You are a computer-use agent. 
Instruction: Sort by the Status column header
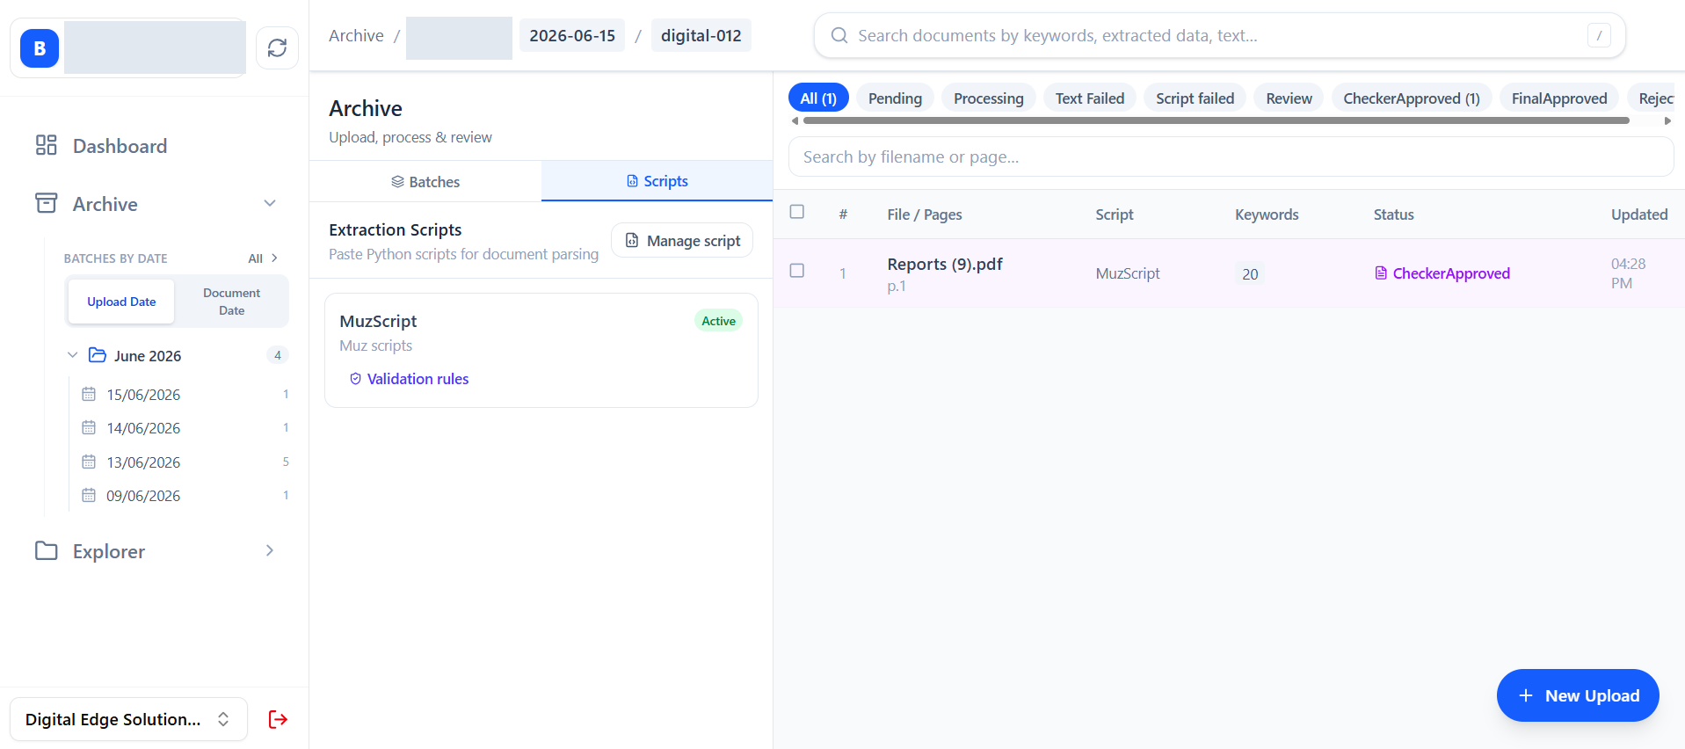pos(1393,215)
